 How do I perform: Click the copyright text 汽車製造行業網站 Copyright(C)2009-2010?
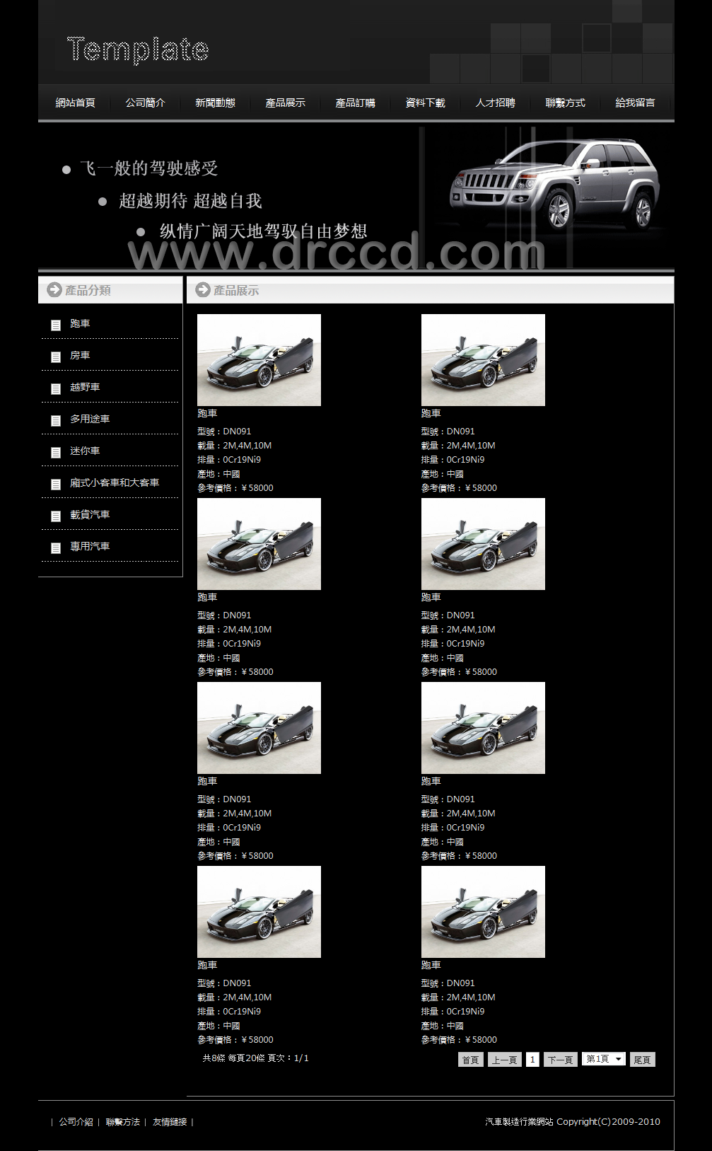(x=573, y=1122)
